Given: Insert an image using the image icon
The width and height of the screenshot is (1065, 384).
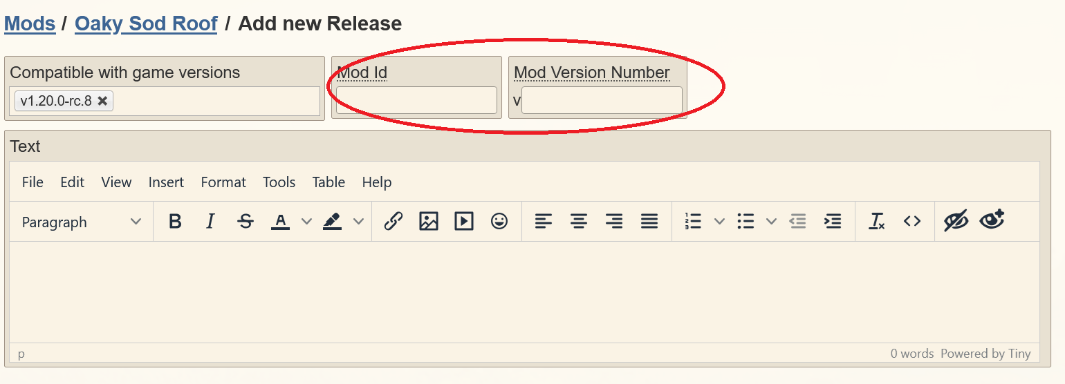Looking at the screenshot, I should [429, 222].
